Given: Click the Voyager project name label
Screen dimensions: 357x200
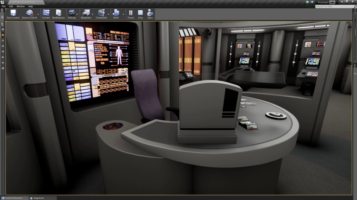Looking at the screenshot, I should (323, 2).
